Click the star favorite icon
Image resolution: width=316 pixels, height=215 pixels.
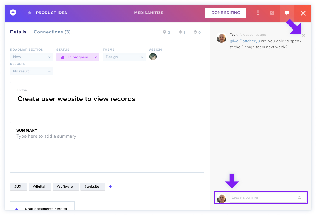[30, 13]
